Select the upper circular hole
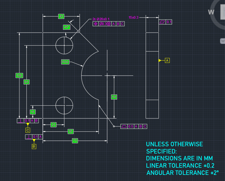This screenshot has width=225, height=181. click(x=64, y=46)
